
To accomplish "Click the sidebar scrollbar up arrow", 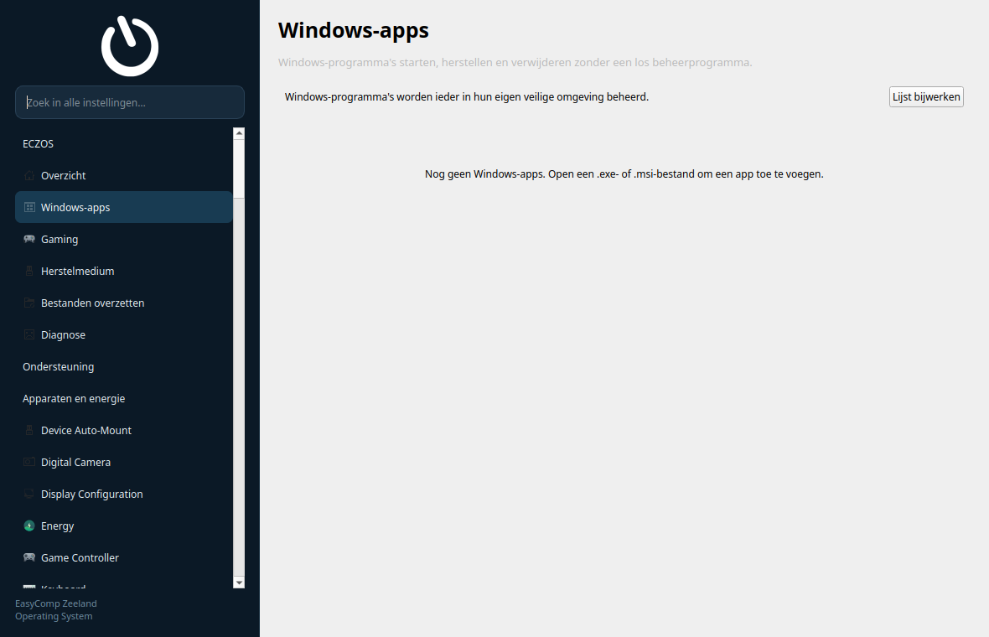I will [x=238, y=133].
